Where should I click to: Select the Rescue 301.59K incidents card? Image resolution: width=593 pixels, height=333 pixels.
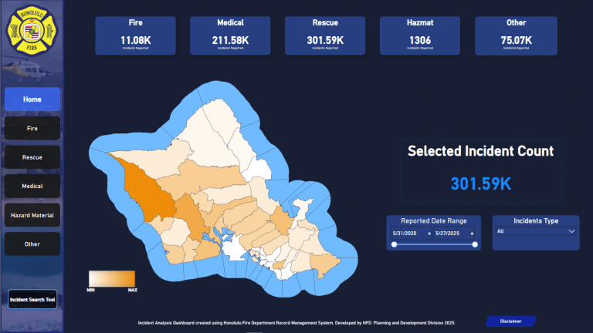click(x=325, y=36)
